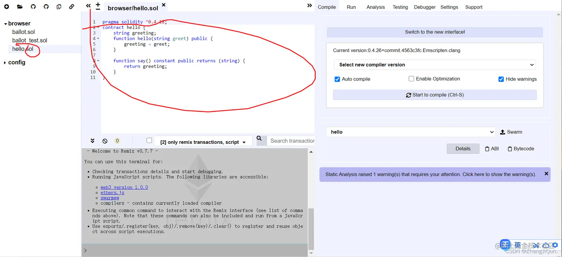Click the search magnifier icon in terminal
This screenshot has height=257, width=562.
259,139
